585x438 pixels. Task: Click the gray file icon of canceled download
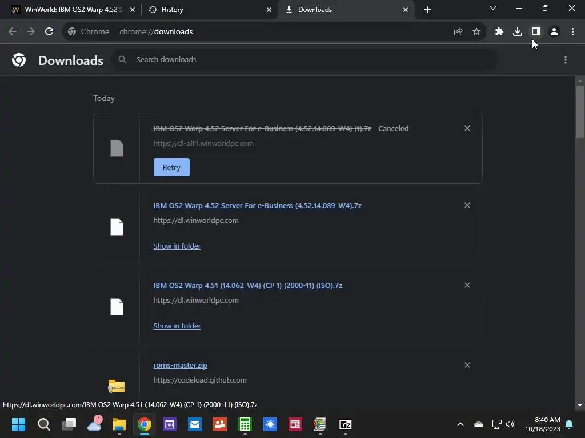(117, 148)
